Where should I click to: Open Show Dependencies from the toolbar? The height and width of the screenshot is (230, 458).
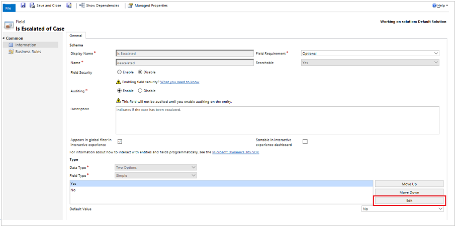point(99,6)
